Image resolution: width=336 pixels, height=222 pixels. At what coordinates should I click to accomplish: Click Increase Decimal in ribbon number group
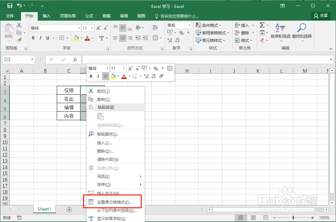pyautogui.click(x=170, y=40)
